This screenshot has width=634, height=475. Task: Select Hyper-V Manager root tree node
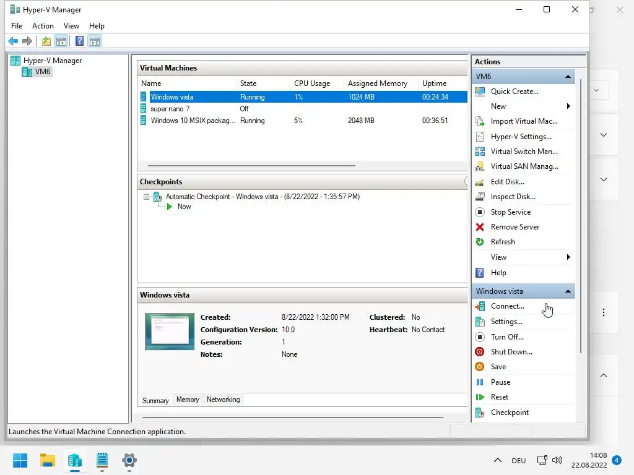click(x=46, y=61)
